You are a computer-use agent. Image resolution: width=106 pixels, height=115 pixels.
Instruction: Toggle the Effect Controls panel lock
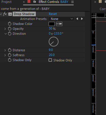[x=35, y=1]
